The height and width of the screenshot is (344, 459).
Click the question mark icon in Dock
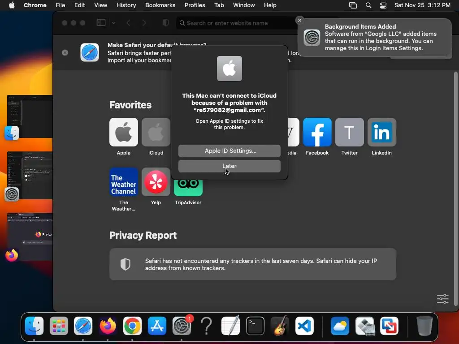(x=206, y=326)
